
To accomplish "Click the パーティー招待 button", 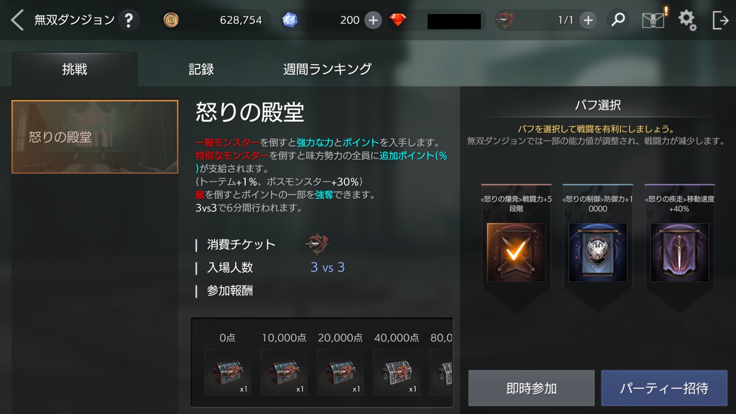I will pos(664,388).
